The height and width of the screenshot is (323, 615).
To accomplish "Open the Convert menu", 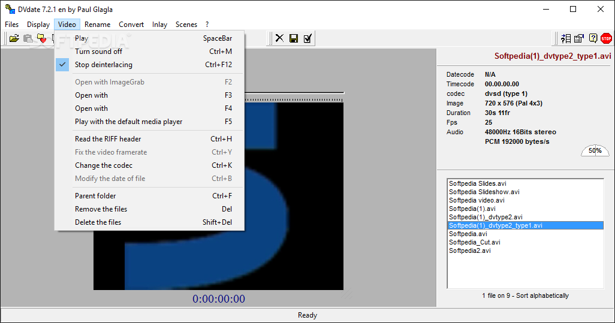I will point(131,25).
